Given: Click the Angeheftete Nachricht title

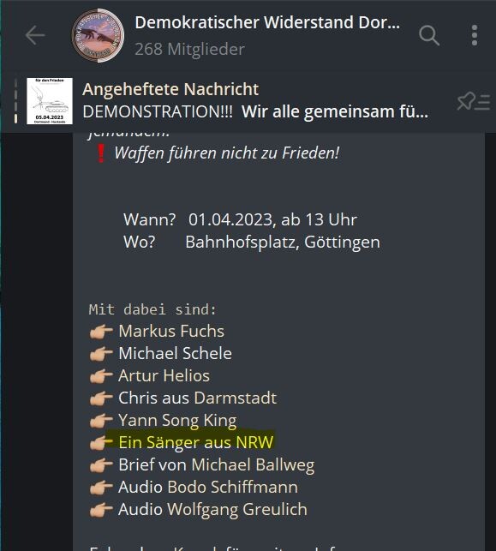Looking at the screenshot, I should click(170, 89).
